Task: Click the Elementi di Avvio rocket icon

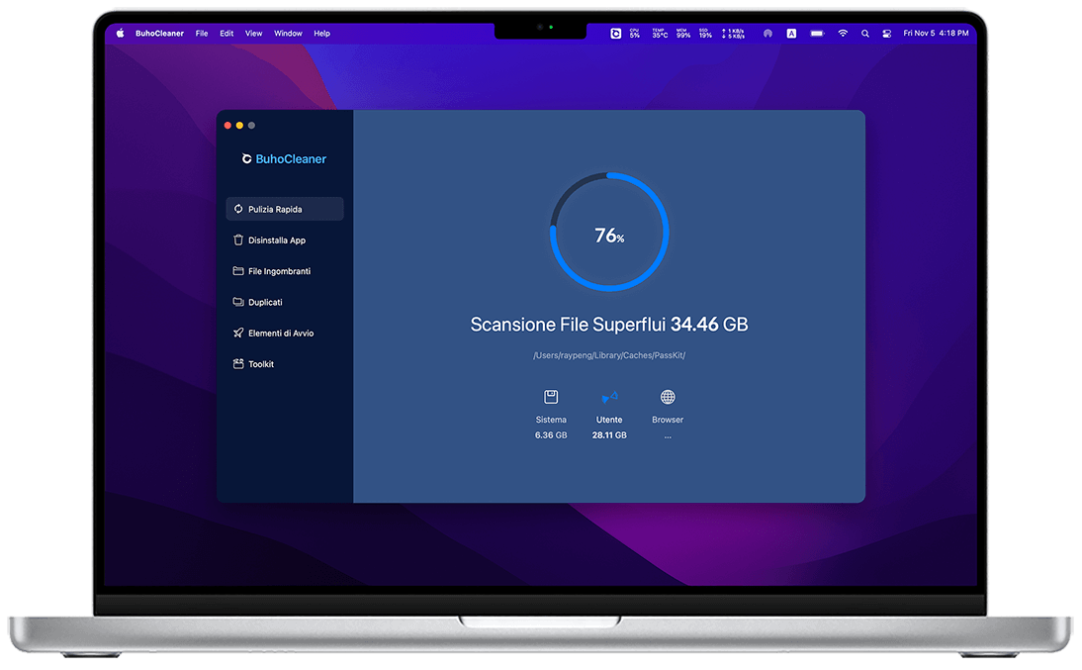Action: pos(238,333)
